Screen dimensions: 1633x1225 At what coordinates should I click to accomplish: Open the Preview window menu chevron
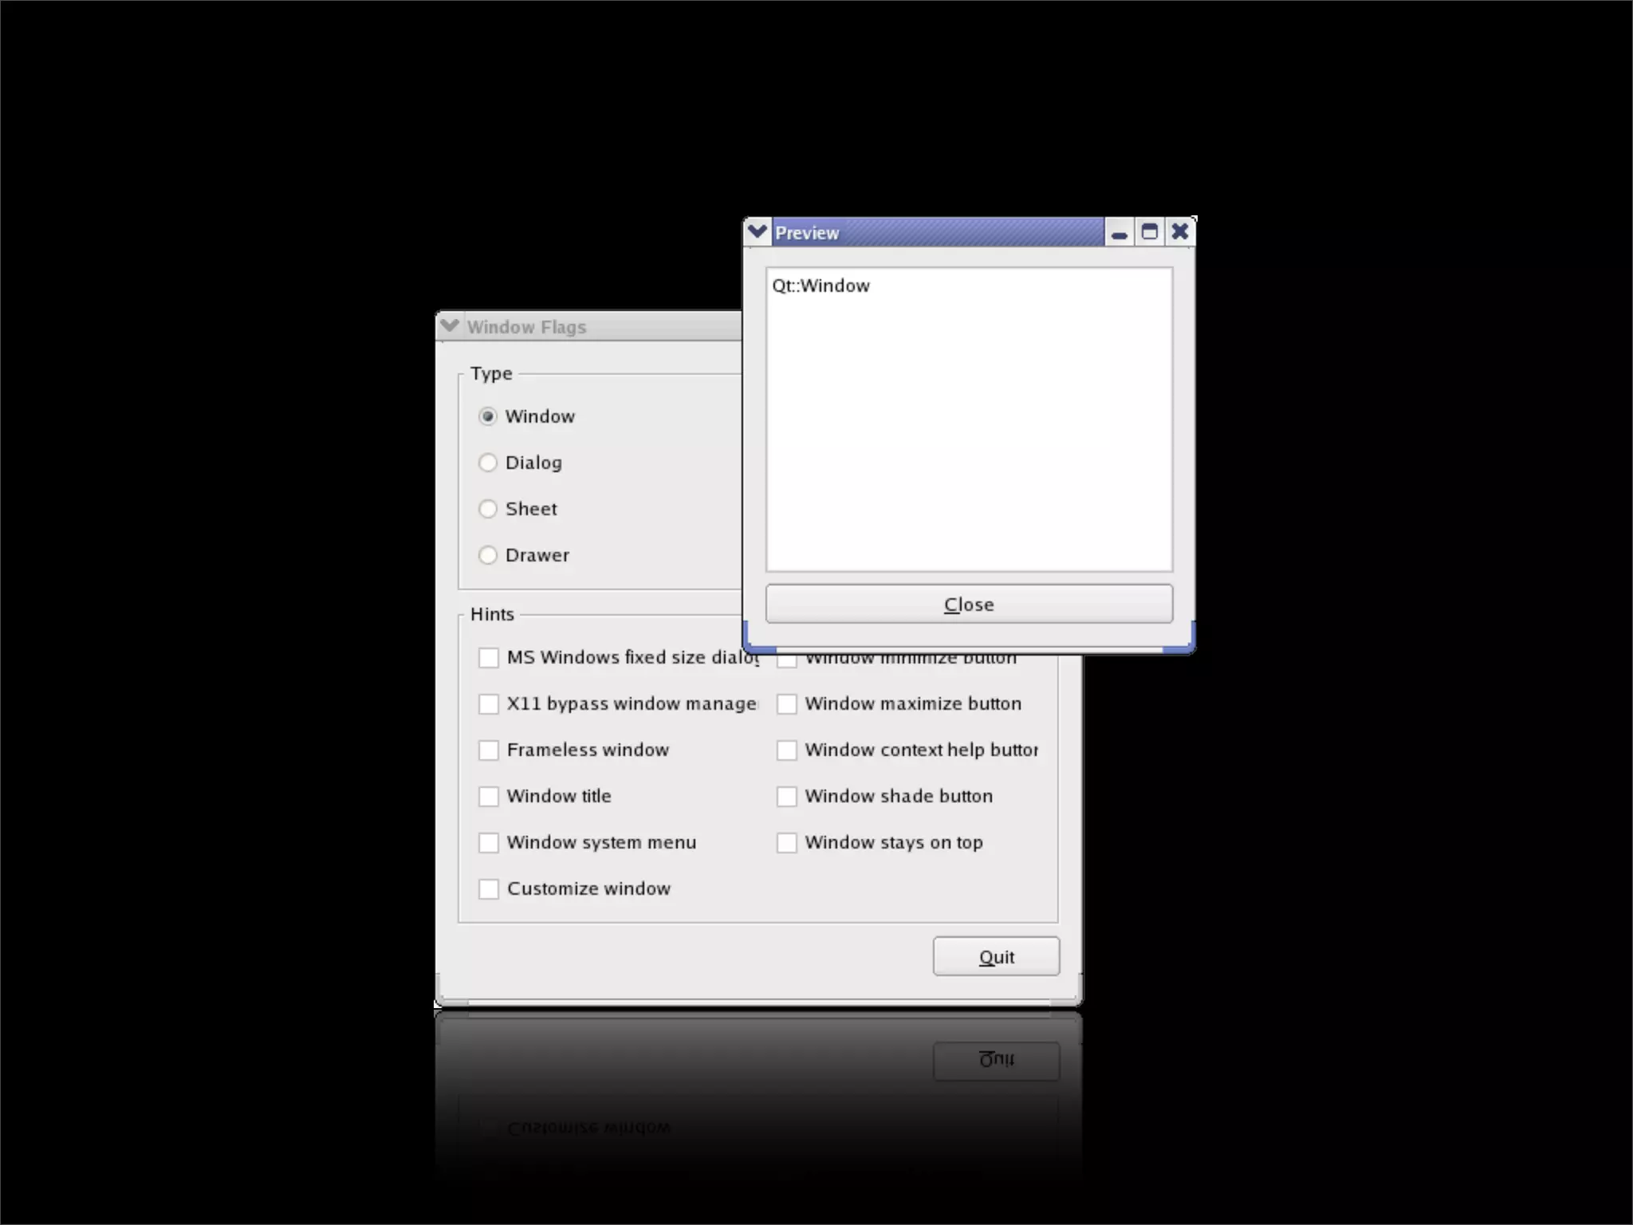coord(757,232)
